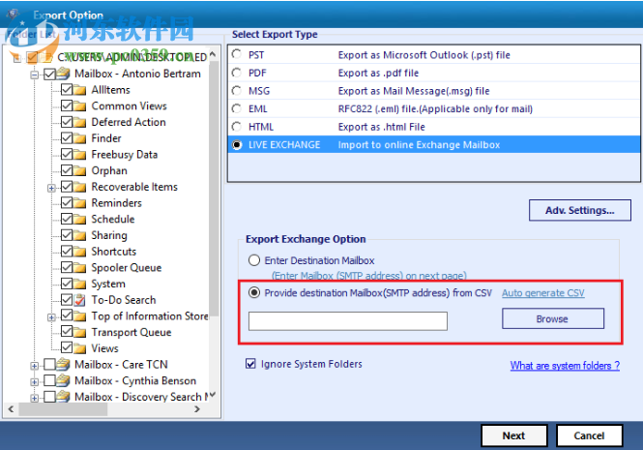643x450 pixels.
Task: Expand Top of Information Store folder
Action: pyautogui.click(x=51, y=317)
